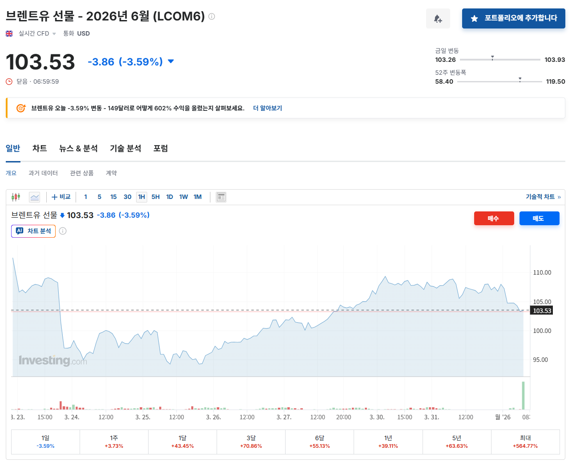The image size is (576, 462).
Task: Click the plus 비교 compare tool
Action: (x=61, y=197)
